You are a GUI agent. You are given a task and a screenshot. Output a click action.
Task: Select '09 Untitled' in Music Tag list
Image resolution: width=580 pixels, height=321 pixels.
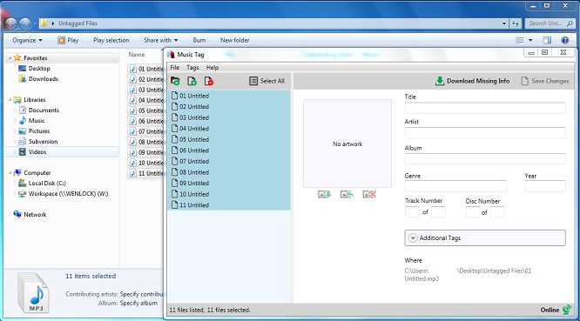pyautogui.click(x=229, y=184)
